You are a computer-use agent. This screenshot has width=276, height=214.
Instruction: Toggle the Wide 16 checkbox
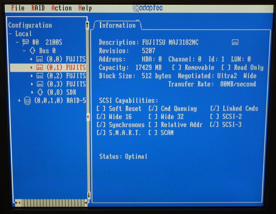pos(101,117)
